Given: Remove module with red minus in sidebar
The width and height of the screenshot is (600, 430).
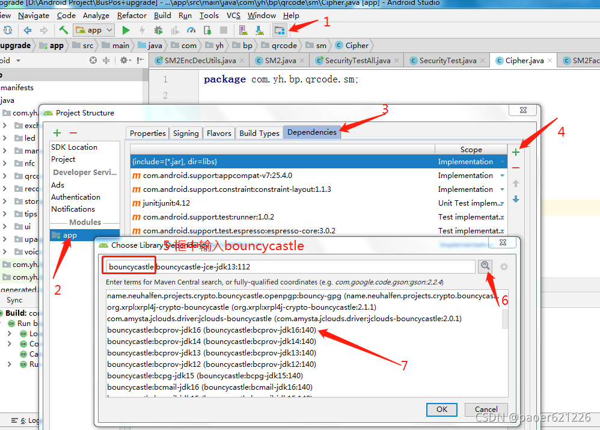Looking at the screenshot, I should coord(73,133).
